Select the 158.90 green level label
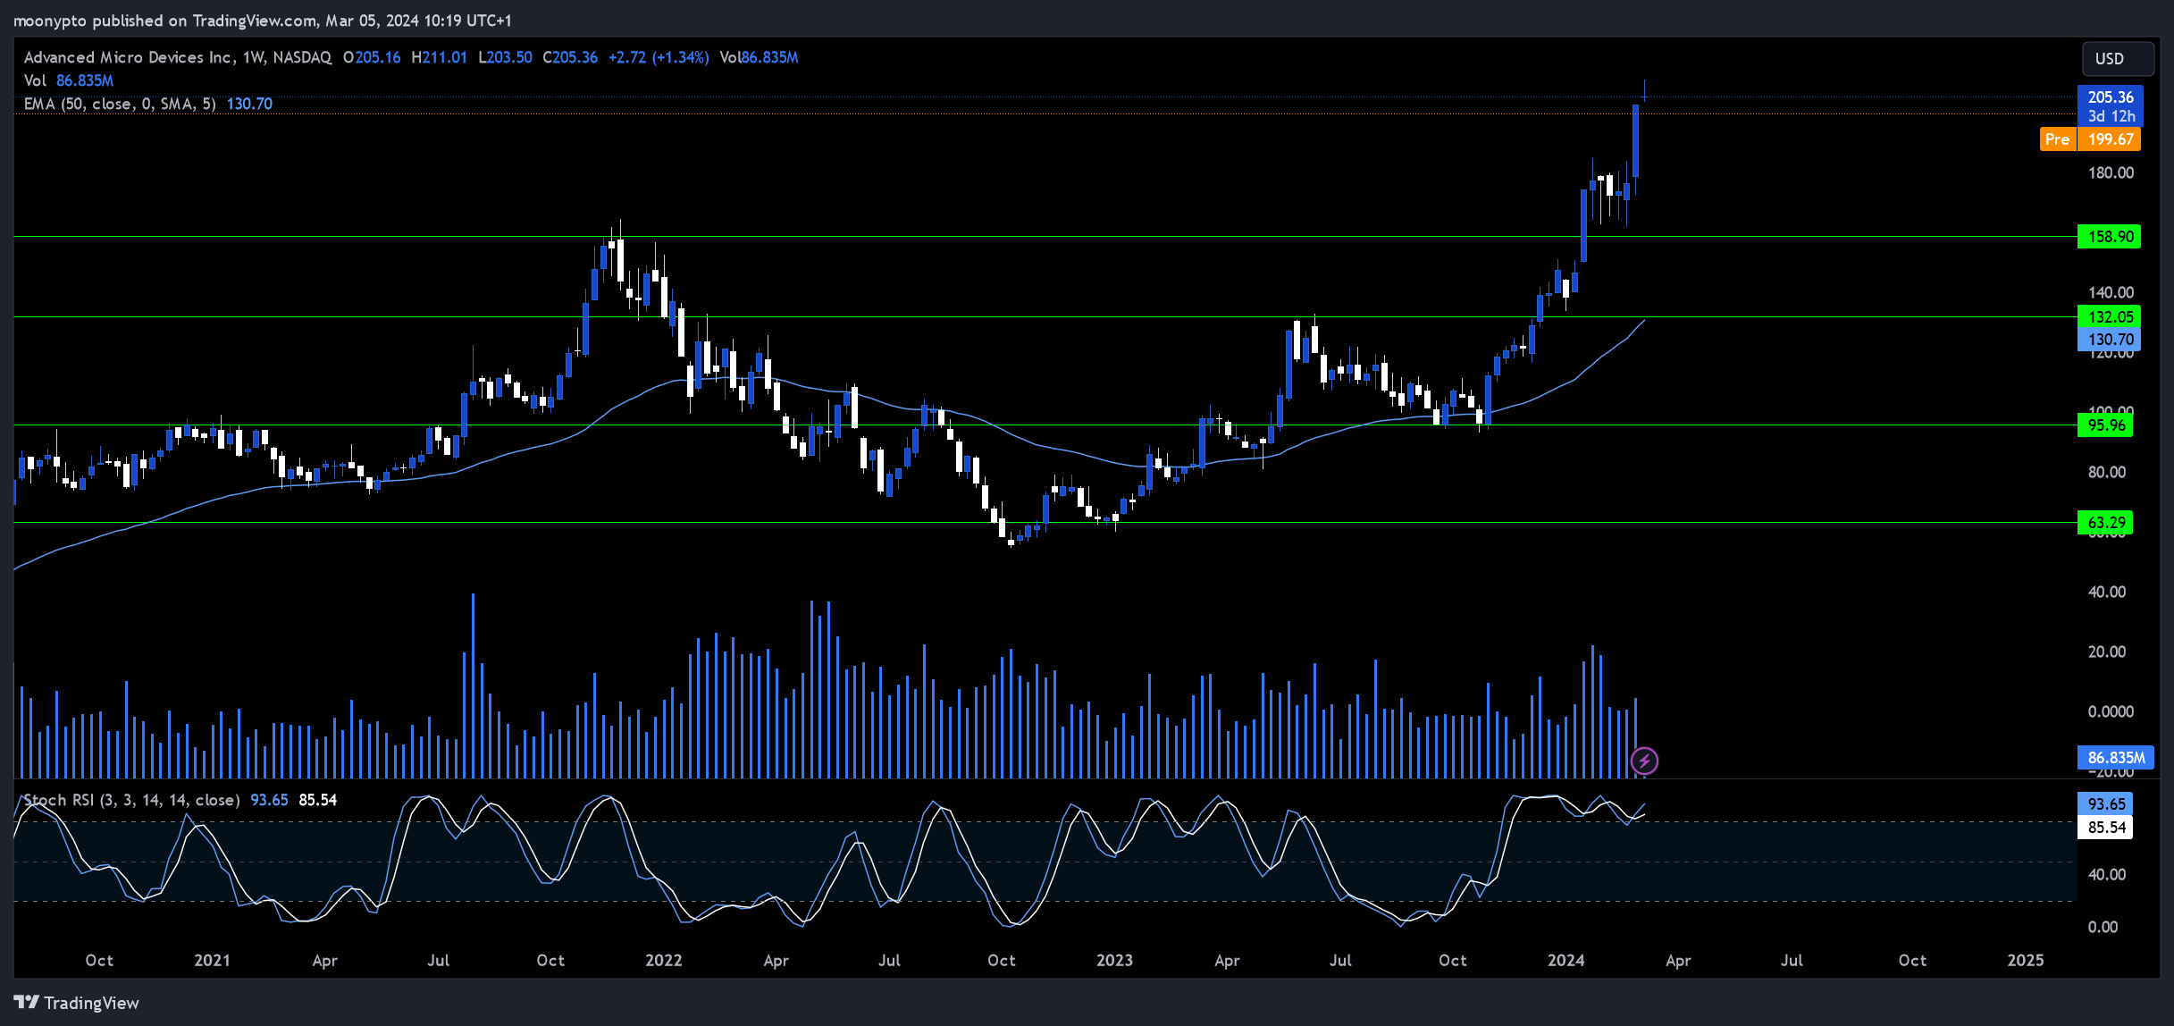This screenshot has width=2174, height=1026. pyautogui.click(x=2109, y=237)
